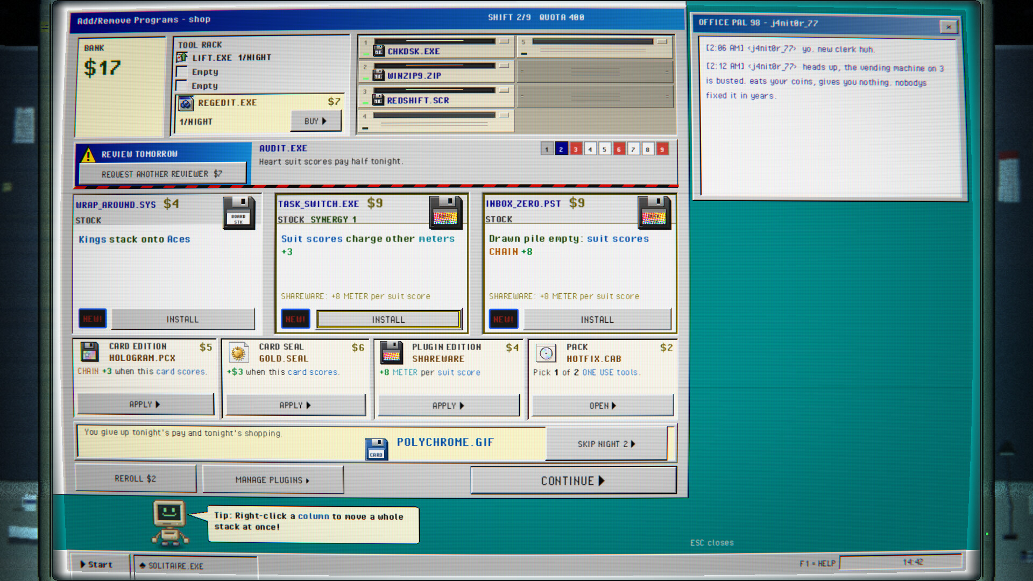Select the CHKDSK.EXE floppy icon

click(379, 51)
